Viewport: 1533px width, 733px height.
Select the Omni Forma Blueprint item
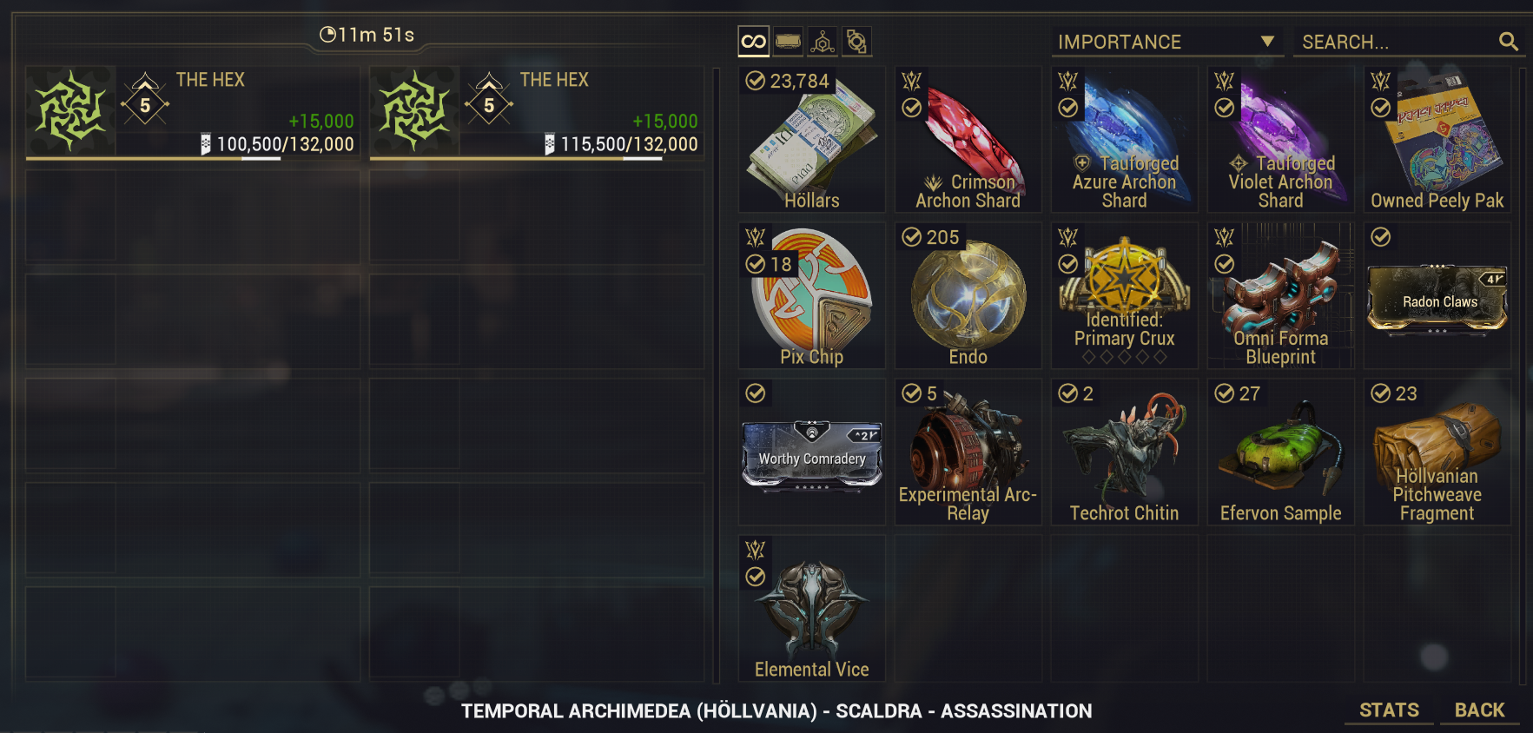[x=1281, y=296]
